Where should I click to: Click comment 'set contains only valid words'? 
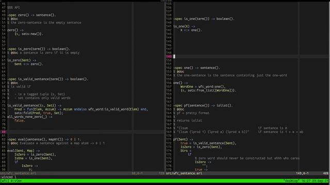[x=44, y=98]
